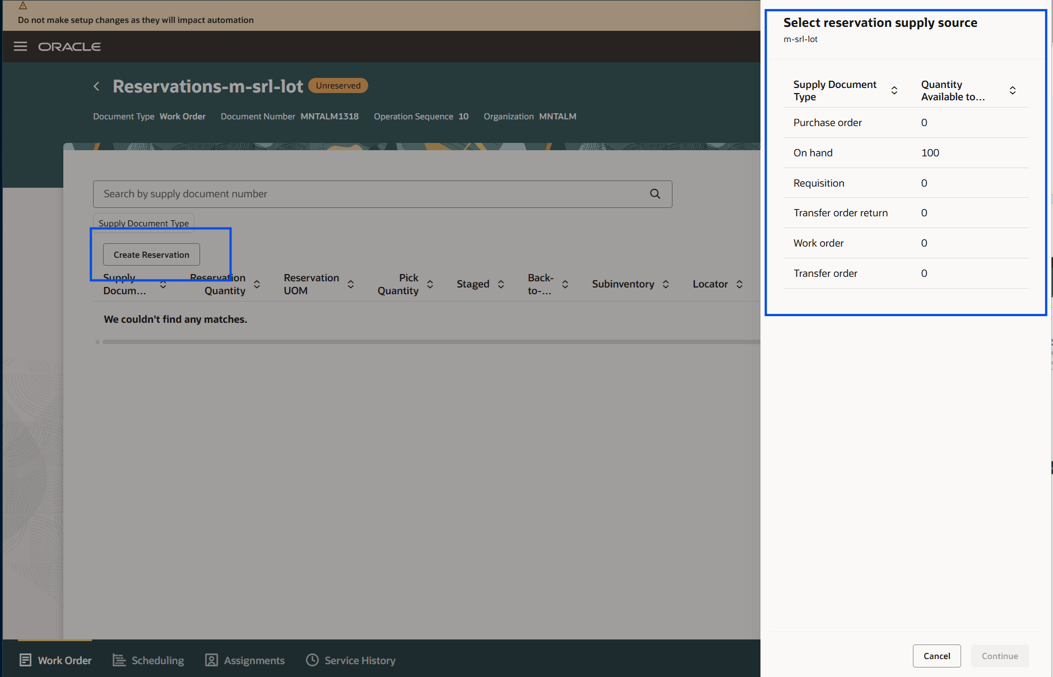
Task: Click the back arrow beside Reservations-m-srl-lot
Action: (x=96, y=86)
